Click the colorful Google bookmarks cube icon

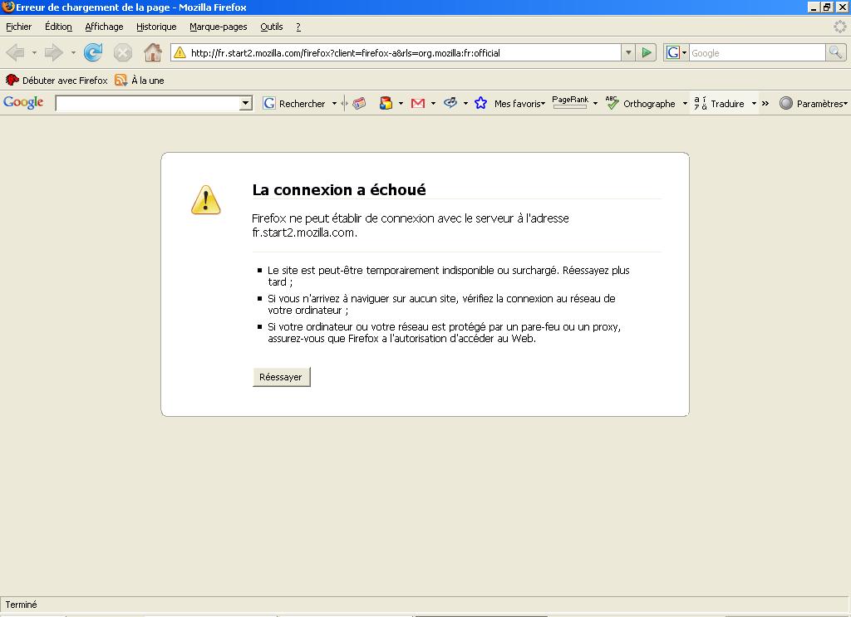click(386, 103)
